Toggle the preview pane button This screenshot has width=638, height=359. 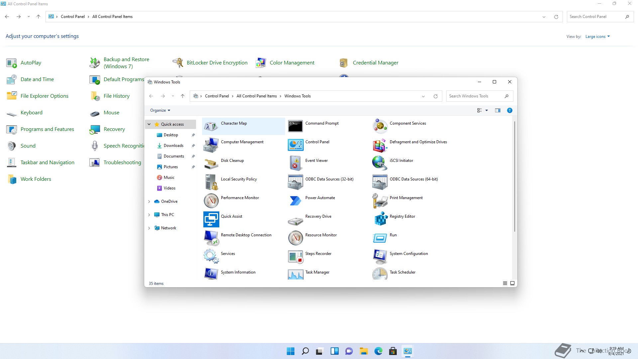497,110
